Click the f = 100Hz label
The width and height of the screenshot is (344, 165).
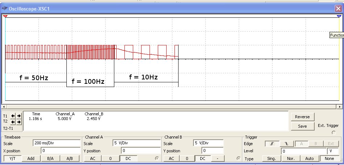88,82
